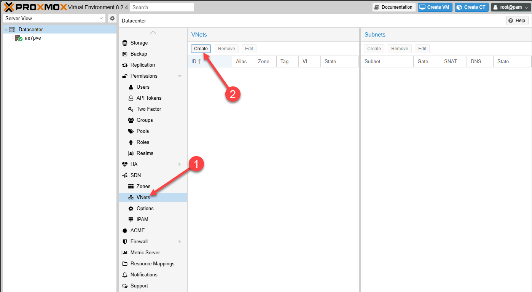This screenshot has width=532, height=292.
Task: Click Remove in the Subnets panel
Action: [400, 49]
